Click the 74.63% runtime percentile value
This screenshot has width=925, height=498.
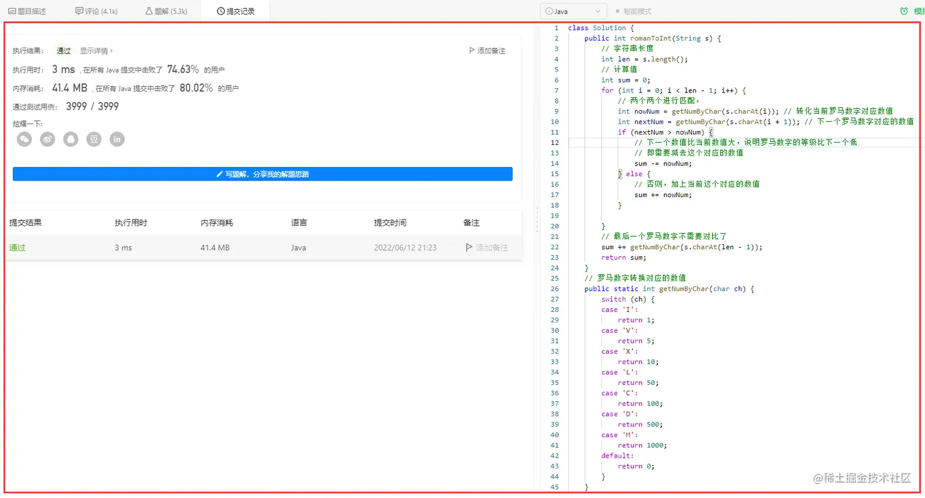183,70
